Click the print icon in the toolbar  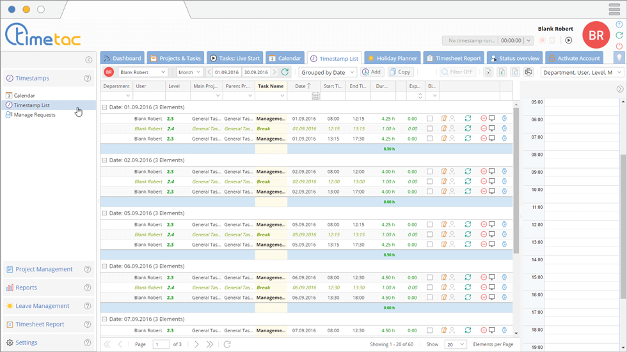528,72
